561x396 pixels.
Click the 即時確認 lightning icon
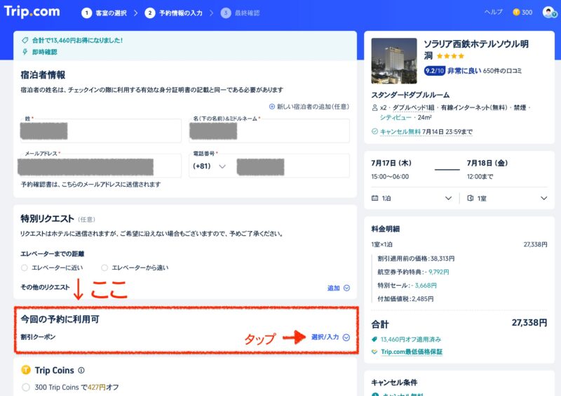click(25, 52)
